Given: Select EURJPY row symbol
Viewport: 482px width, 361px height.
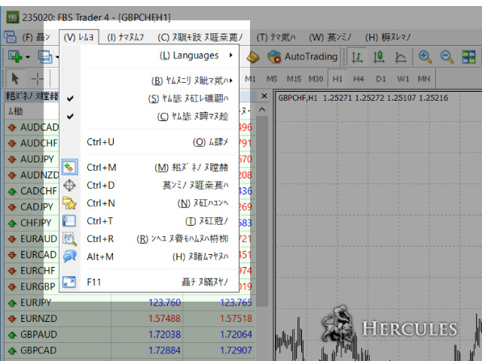Looking at the screenshot, I should tap(35, 302).
